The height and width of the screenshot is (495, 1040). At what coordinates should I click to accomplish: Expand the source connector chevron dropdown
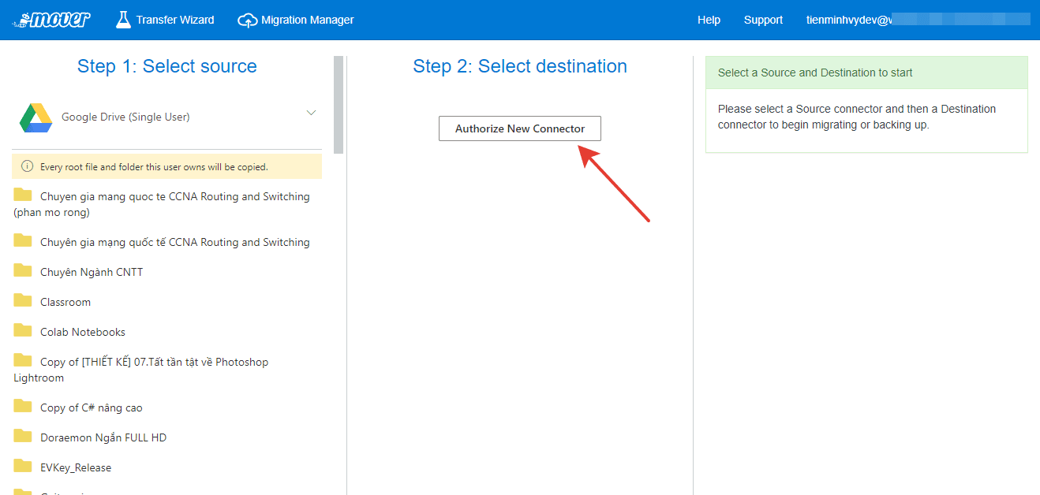tap(311, 113)
